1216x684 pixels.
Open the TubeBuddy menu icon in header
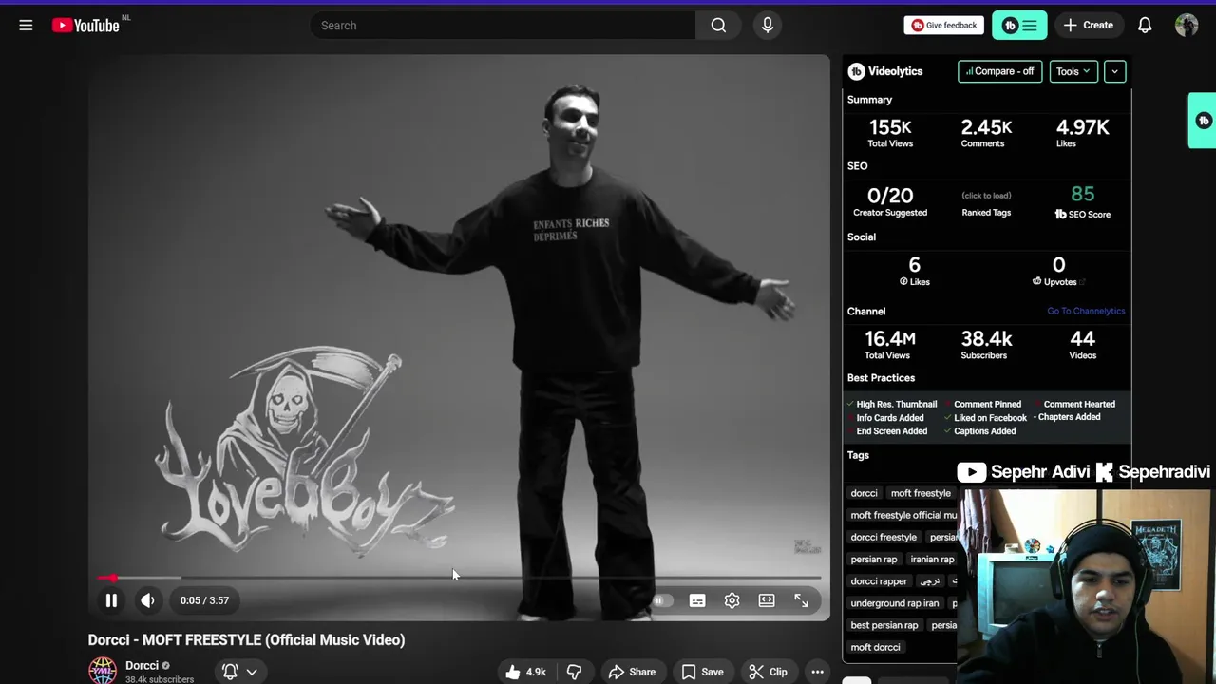tap(1019, 26)
